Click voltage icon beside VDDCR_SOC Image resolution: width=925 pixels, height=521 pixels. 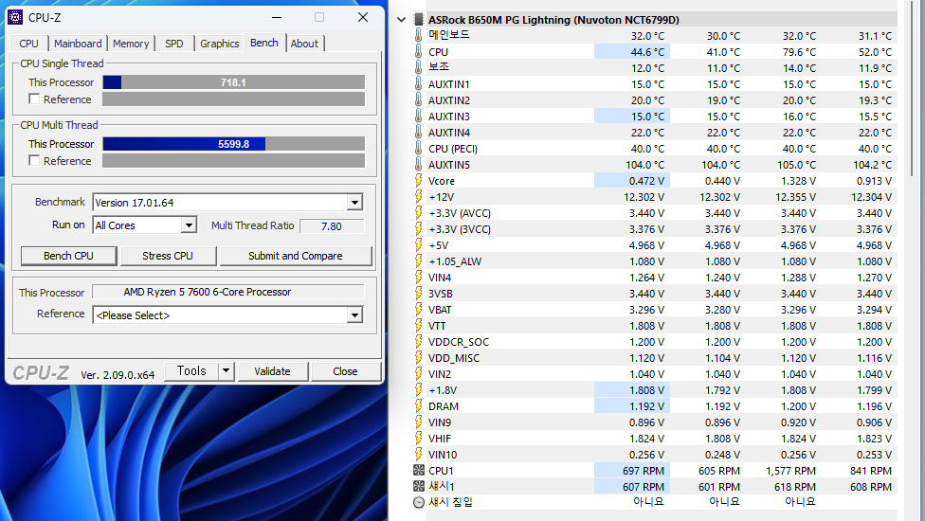(x=418, y=342)
